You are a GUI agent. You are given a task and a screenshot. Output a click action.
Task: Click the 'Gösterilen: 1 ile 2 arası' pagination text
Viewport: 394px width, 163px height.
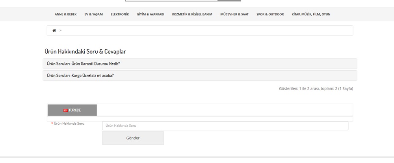pyautogui.click(x=316, y=88)
